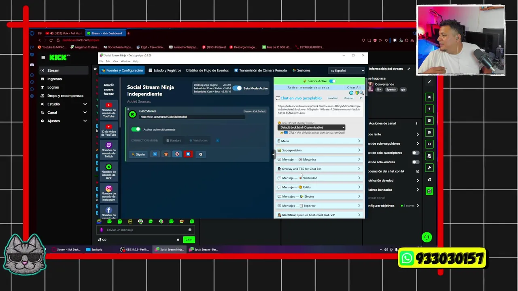Screen dimensions: 518x291
Task: Expand the Estudio menu in Kick sidebar
Action: coord(64,104)
